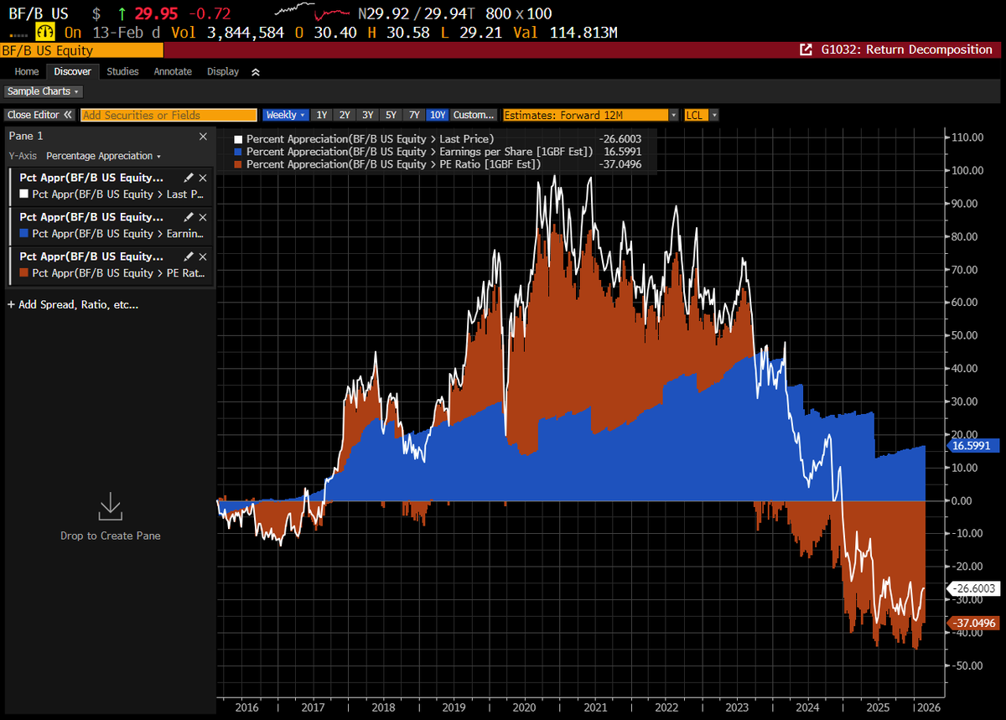Click the BF/B US Equity security field
Image resolution: width=1006 pixels, height=720 pixels.
pyautogui.click(x=81, y=50)
